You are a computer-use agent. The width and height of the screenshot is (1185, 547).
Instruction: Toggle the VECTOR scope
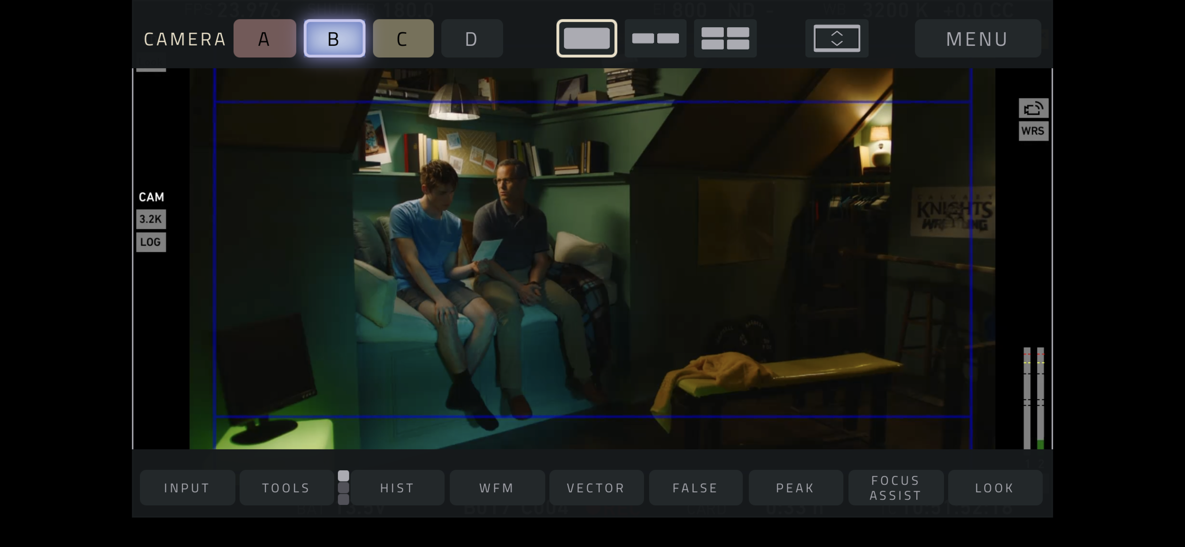[596, 488]
